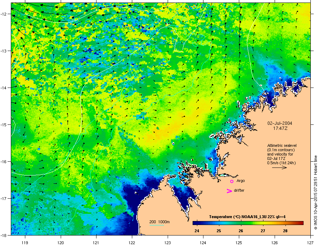Viewport: 318px width, 246px height.
Task: Click the latitude label -12
Action: (4, 14)
